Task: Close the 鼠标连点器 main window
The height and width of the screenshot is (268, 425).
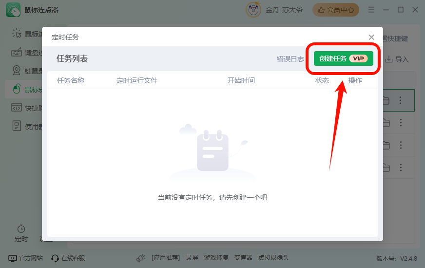Action: (415, 10)
